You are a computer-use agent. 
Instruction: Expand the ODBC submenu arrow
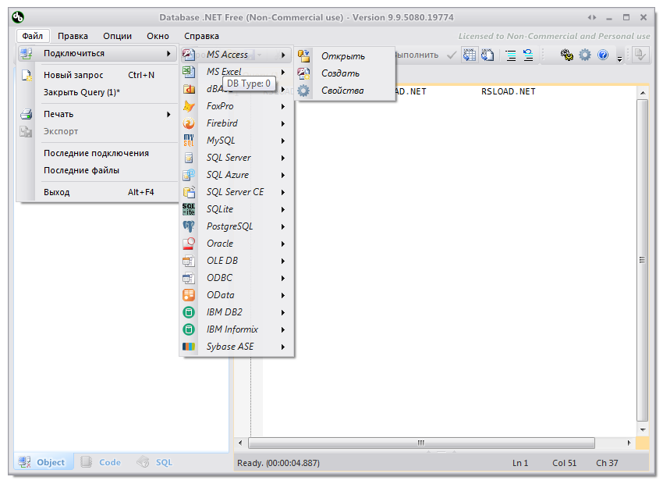[x=283, y=278]
